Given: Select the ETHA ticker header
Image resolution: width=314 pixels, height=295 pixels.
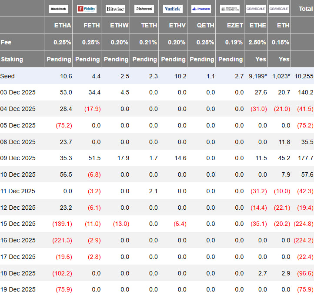Looking at the screenshot, I should point(63,25).
